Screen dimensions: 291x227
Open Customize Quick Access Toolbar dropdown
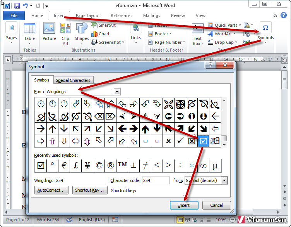tap(46, 6)
